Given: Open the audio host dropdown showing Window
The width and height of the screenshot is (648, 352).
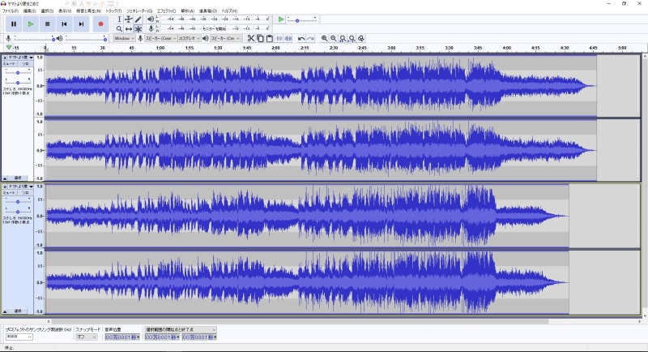Looking at the screenshot, I should [x=124, y=38].
